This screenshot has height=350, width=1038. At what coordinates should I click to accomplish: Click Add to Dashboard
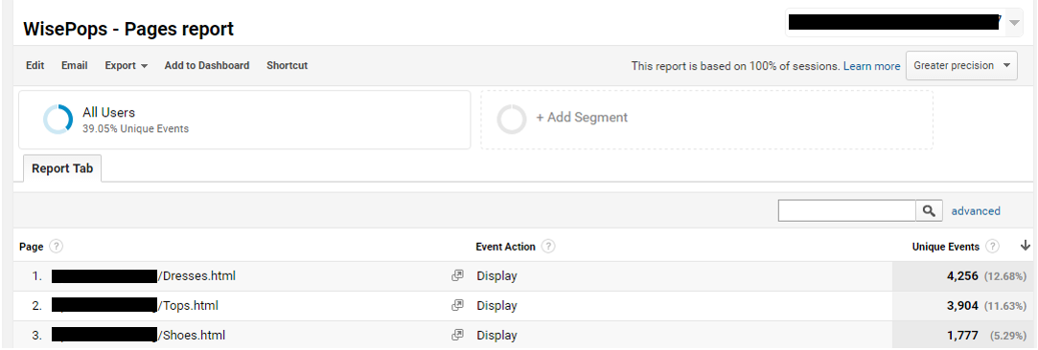click(207, 65)
